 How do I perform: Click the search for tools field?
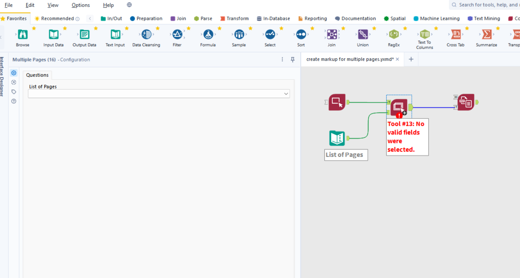tap(487, 5)
